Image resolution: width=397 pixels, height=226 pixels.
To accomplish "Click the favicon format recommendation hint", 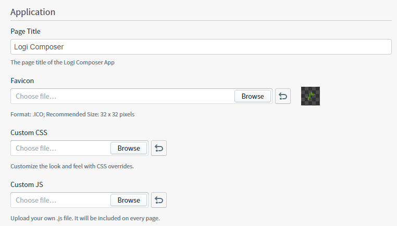I will [72, 114].
